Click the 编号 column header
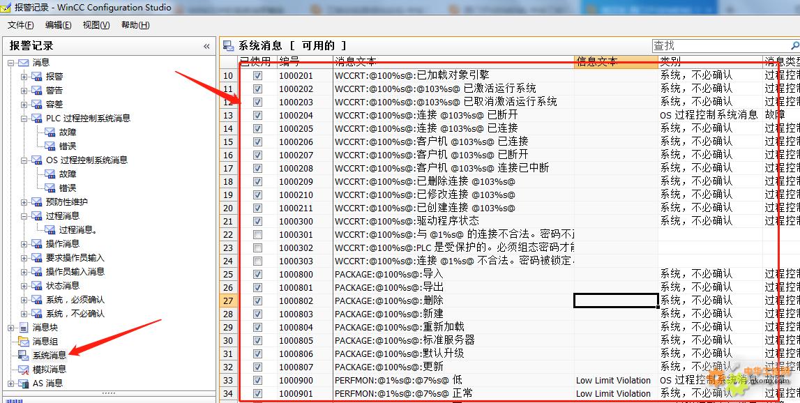The image size is (800, 403). (305, 62)
